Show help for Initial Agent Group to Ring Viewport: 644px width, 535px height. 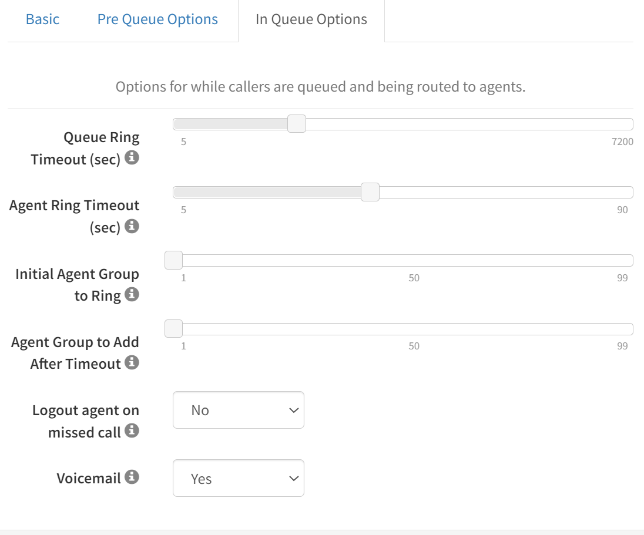click(x=132, y=294)
